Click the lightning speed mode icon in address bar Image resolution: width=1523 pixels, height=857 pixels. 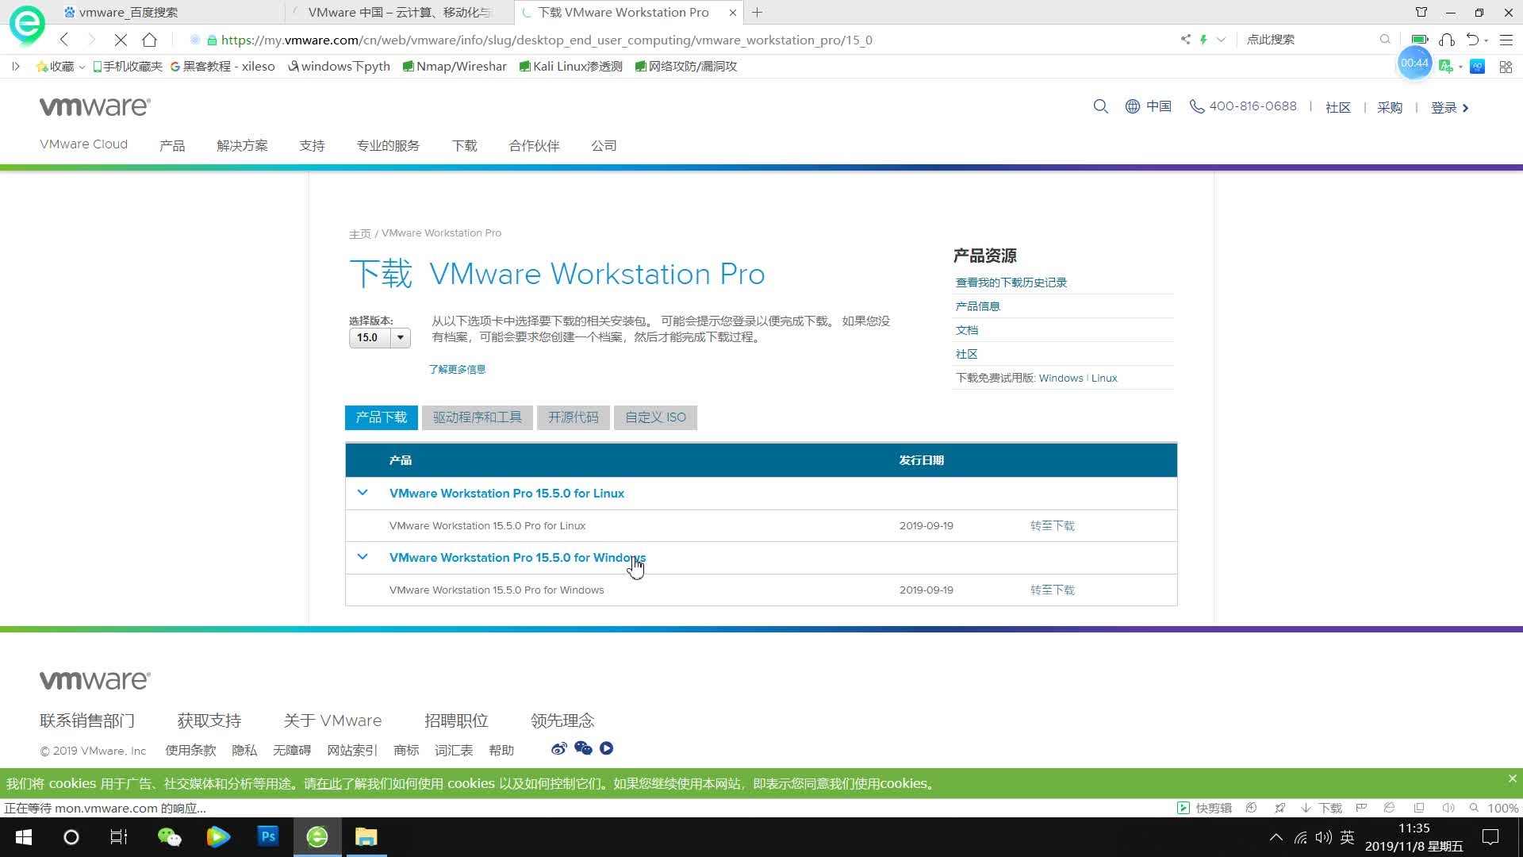coord(1204,39)
